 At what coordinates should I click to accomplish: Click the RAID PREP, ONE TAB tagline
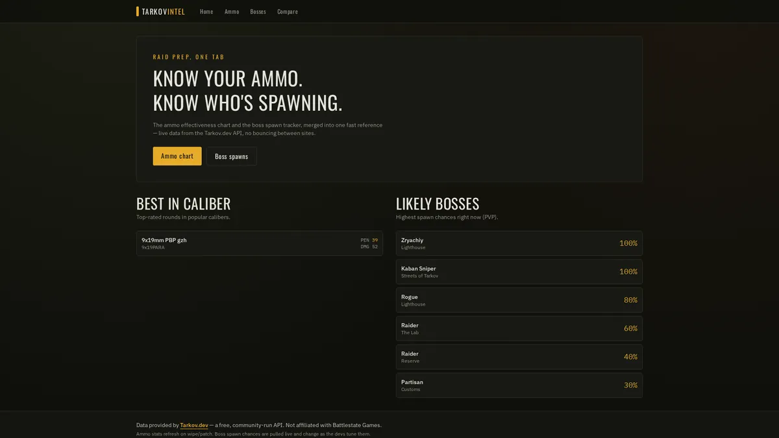pyautogui.click(x=189, y=57)
